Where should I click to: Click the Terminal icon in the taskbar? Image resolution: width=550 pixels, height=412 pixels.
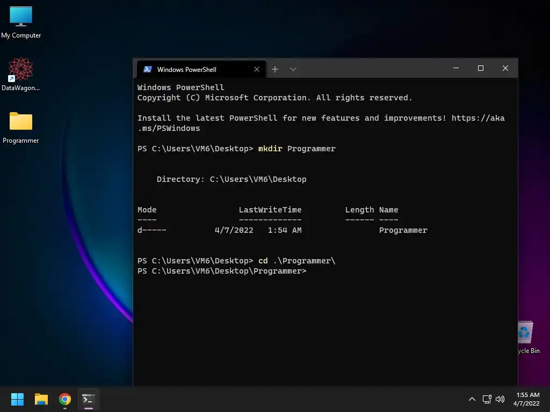pos(89,399)
